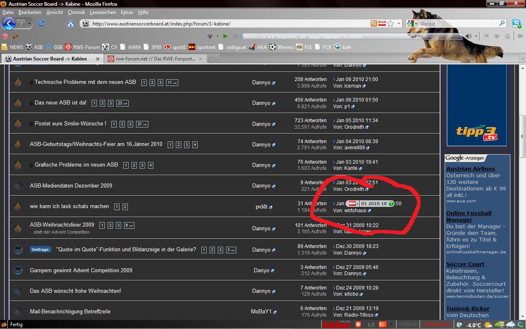Click the wifi signal radio toolbar icon
This screenshot has width=526, height=329.
(x=210, y=36)
